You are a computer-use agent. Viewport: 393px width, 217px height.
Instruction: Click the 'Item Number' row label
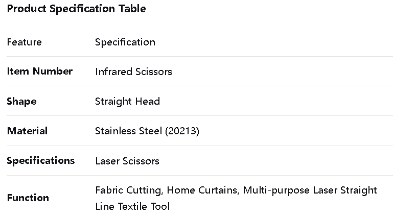click(x=39, y=71)
